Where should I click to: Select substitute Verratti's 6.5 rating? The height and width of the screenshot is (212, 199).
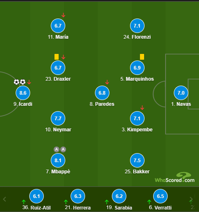coord(160,196)
